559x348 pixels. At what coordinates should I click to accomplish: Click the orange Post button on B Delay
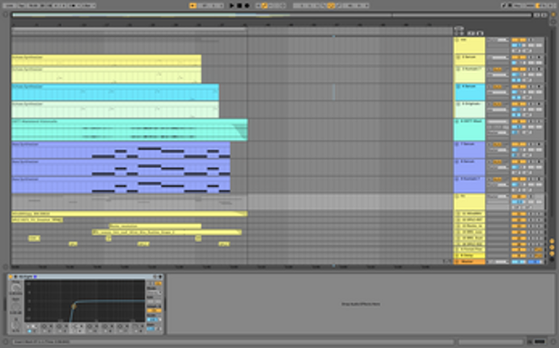coord(539,256)
